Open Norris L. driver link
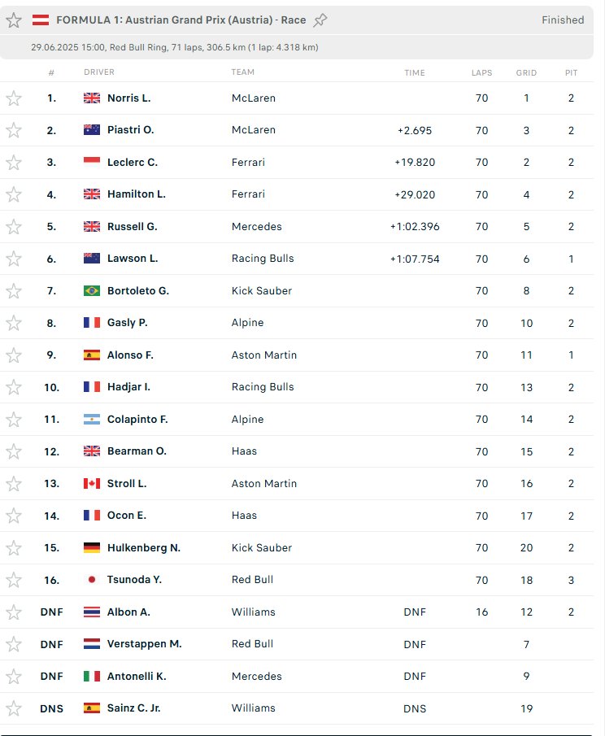The image size is (605, 736). point(129,98)
